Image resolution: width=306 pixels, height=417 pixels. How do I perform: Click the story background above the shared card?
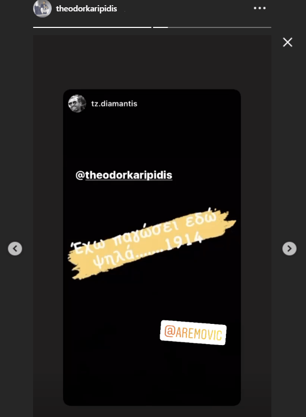tap(152, 62)
